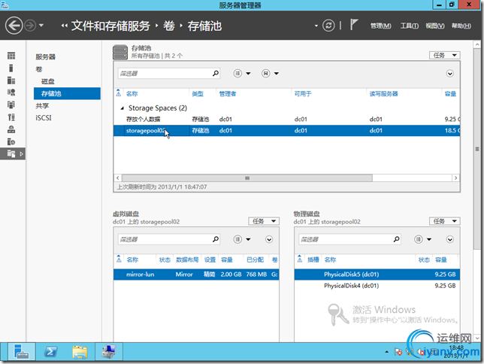Expand the virtual disks filter chevron
The height and width of the screenshot is (364, 484).
tap(269, 239)
